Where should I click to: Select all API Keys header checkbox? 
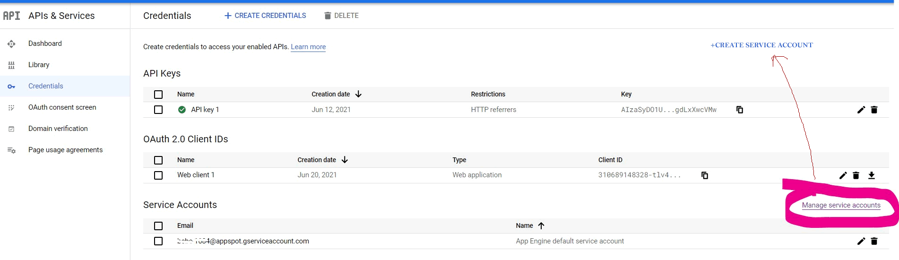click(158, 95)
